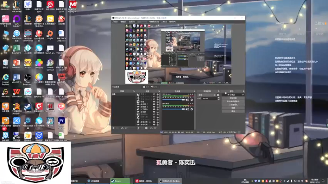Pop out the Scene Transitions dock via header icon

tap(219, 91)
